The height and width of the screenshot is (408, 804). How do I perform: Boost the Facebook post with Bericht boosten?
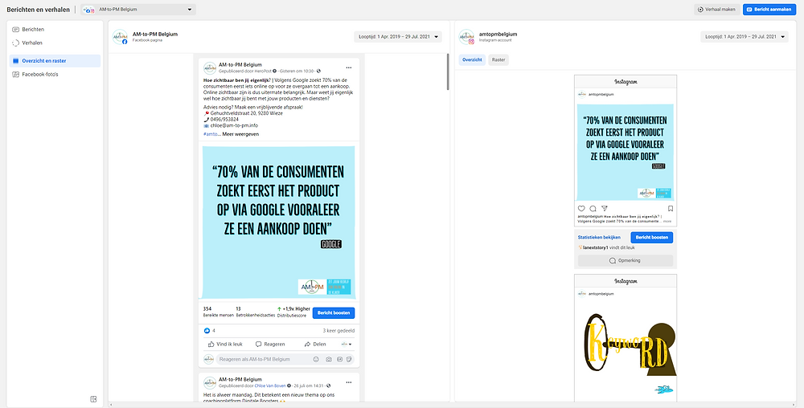point(334,312)
